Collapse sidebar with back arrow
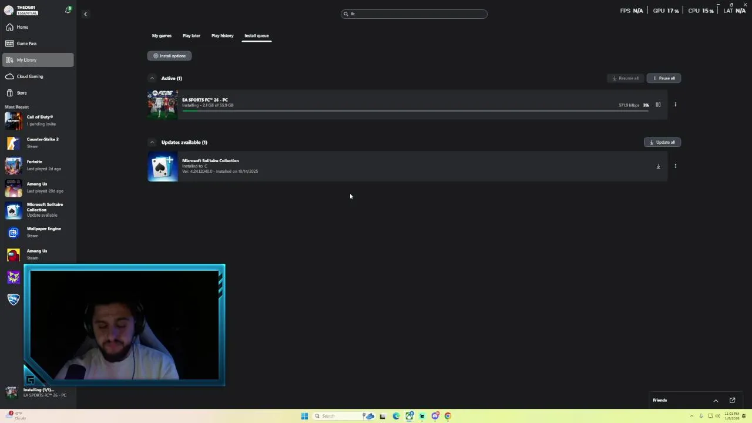 85,14
